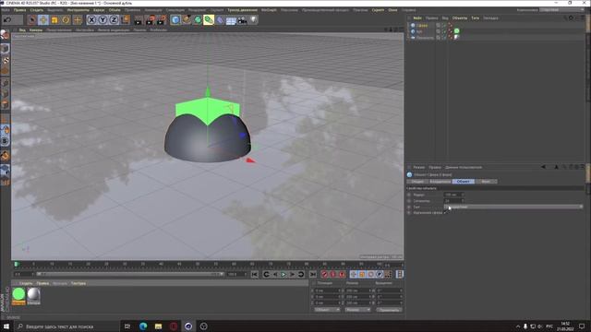Click the segments value field
The width and height of the screenshot is (591, 332).
point(453,201)
